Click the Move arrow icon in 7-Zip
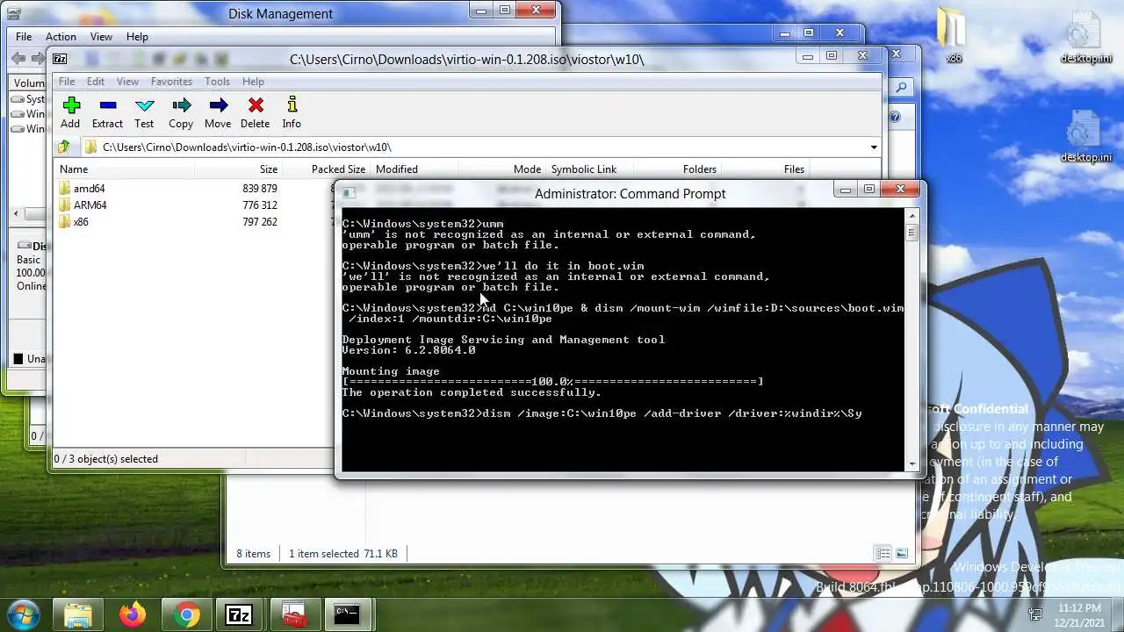Viewport: 1124px width, 632px height. click(218, 112)
